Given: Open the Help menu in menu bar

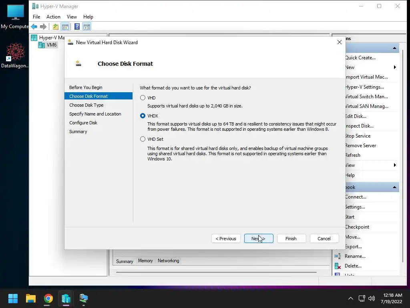Looking at the screenshot, I should [x=88, y=17].
